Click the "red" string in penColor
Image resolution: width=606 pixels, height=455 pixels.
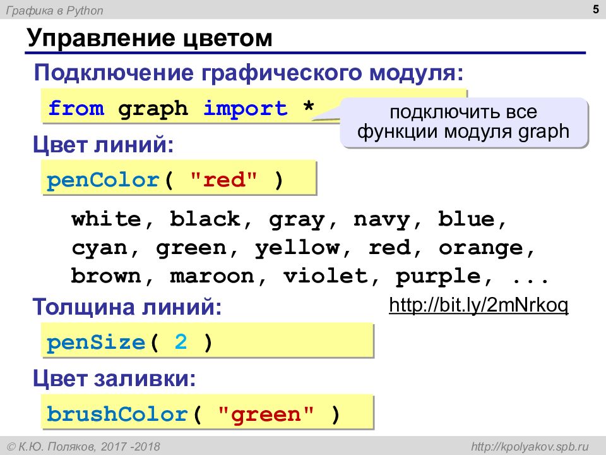point(223,180)
